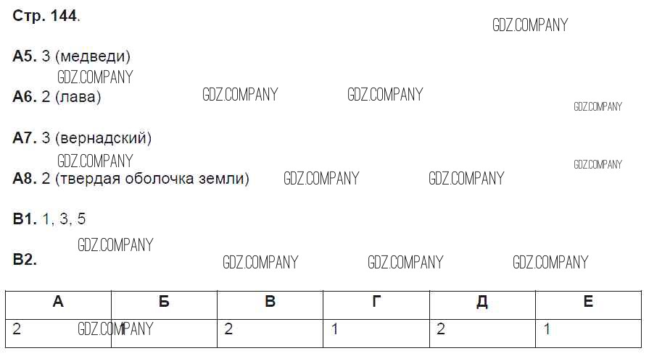Click the "Стр. 144" page heading
This screenshot has height=356, width=649.
[46, 17]
